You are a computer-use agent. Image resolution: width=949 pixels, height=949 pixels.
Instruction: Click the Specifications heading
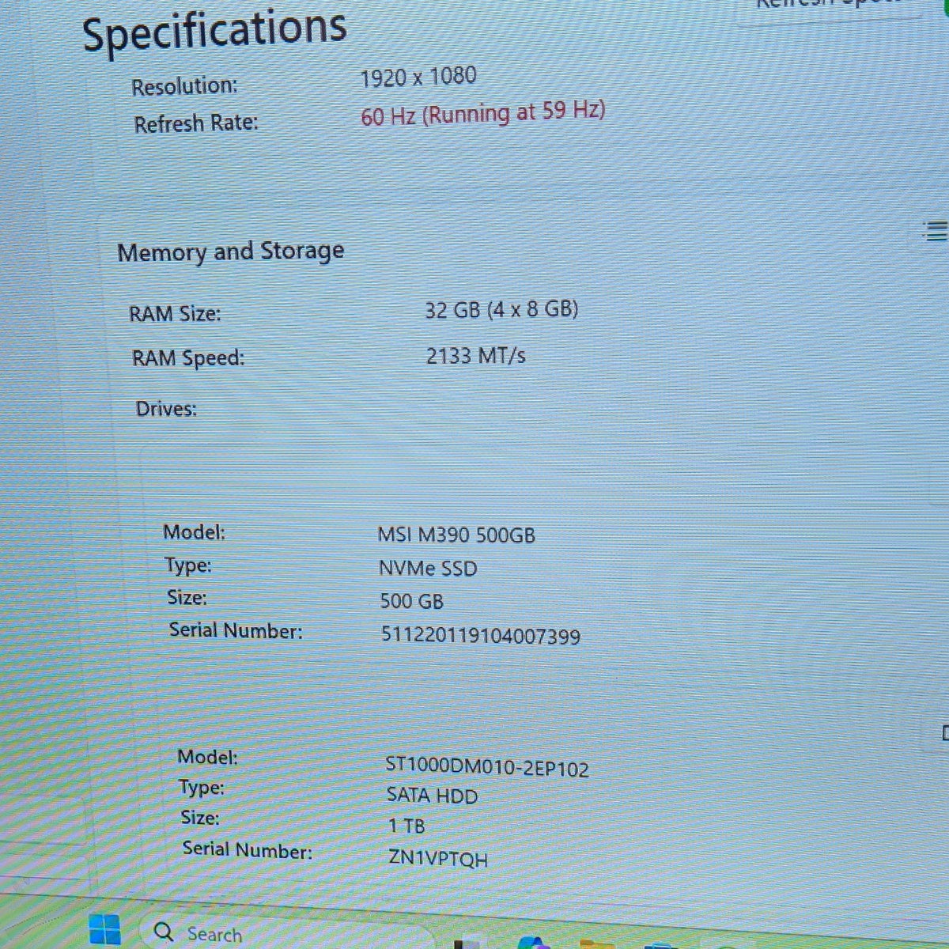coord(214,31)
